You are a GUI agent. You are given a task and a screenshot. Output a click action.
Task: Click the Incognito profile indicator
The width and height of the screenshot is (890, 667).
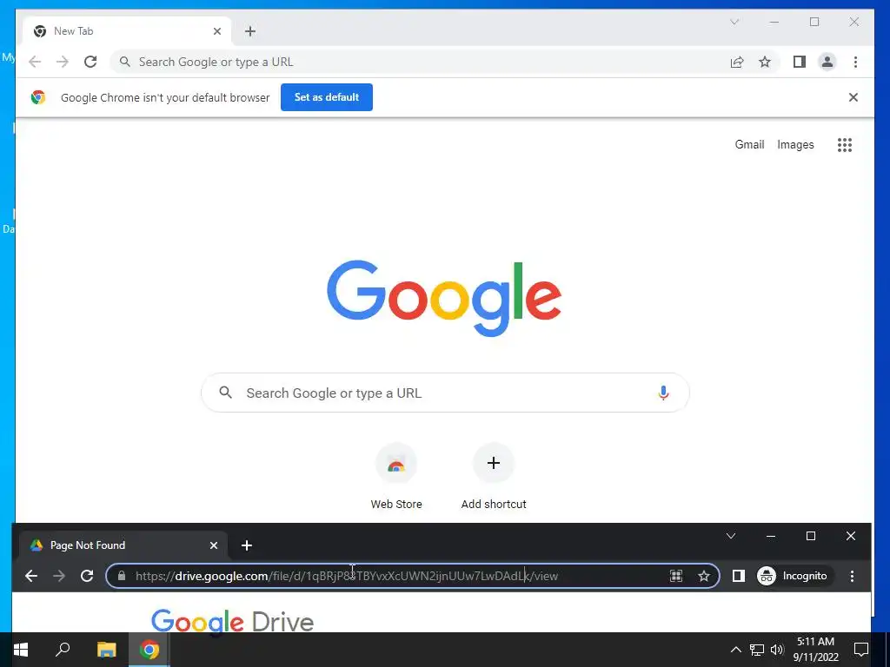point(794,576)
